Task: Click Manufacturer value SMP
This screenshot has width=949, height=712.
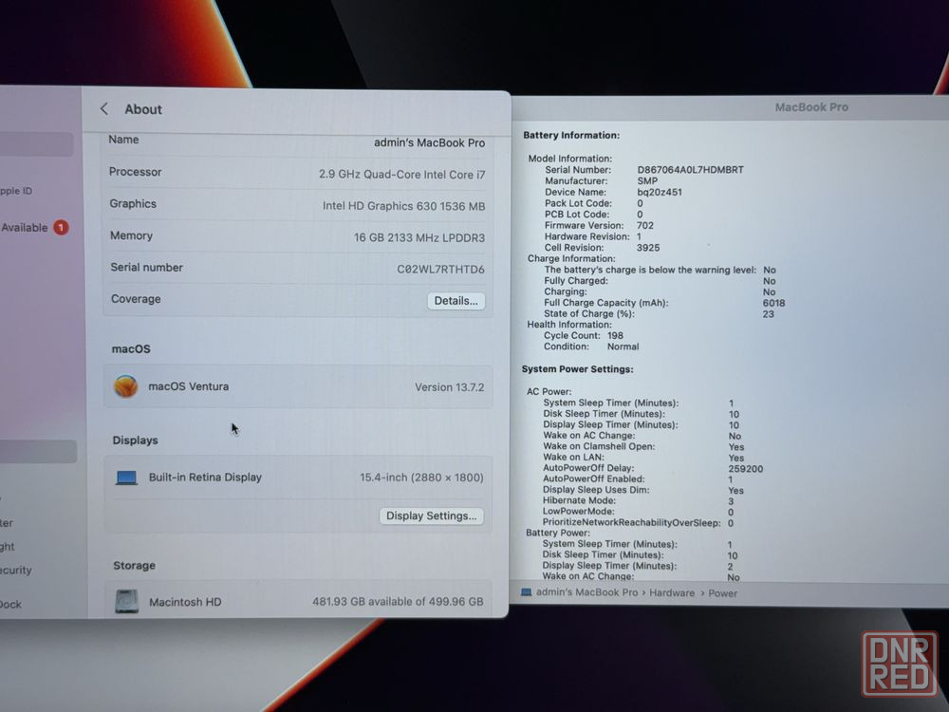Action: (647, 181)
